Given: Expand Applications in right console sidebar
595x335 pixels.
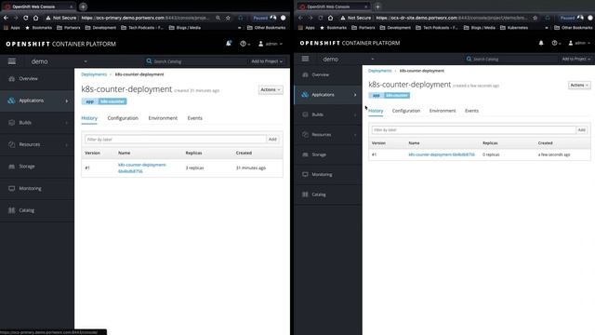Looking at the screenshot, I should click(328, 95).
